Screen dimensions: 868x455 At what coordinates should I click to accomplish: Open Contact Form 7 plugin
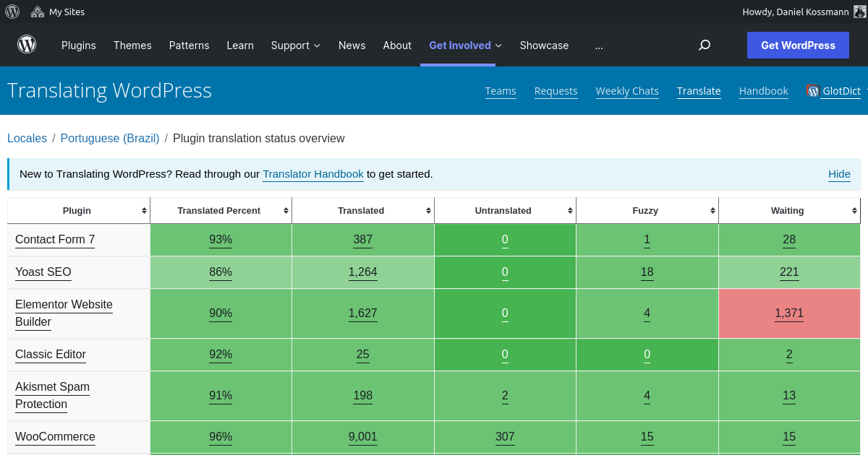click(55, 240)
